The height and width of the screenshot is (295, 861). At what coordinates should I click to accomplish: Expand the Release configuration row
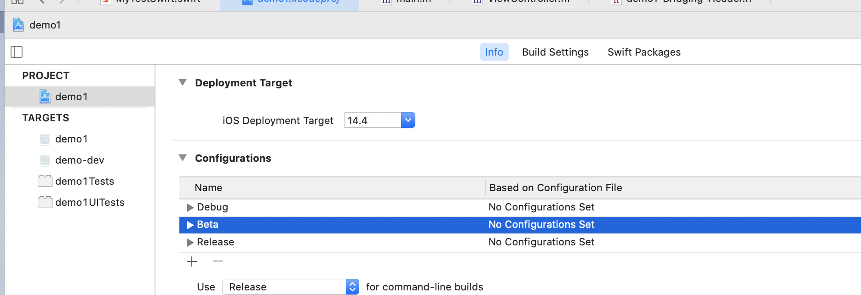[x=190, y=242]
